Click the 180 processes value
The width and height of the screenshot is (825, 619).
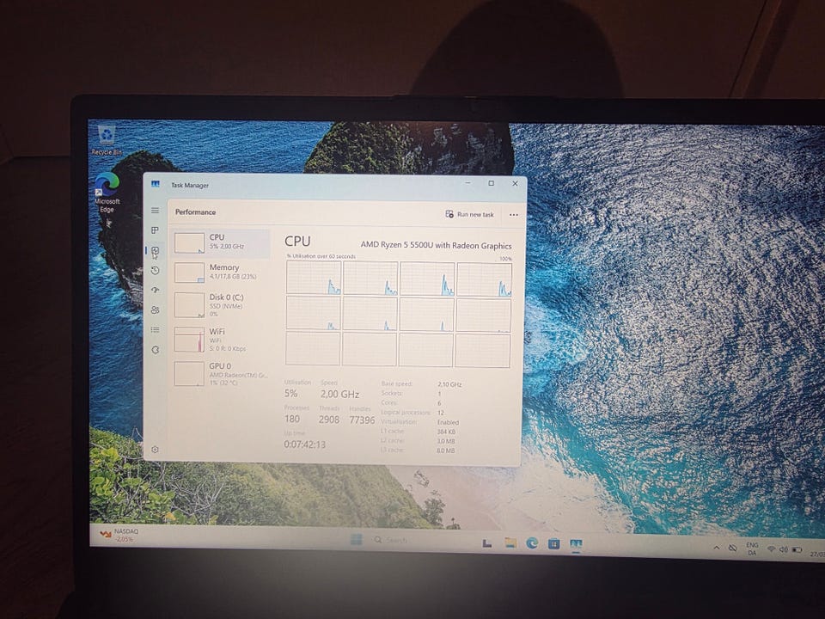(292, 419)
